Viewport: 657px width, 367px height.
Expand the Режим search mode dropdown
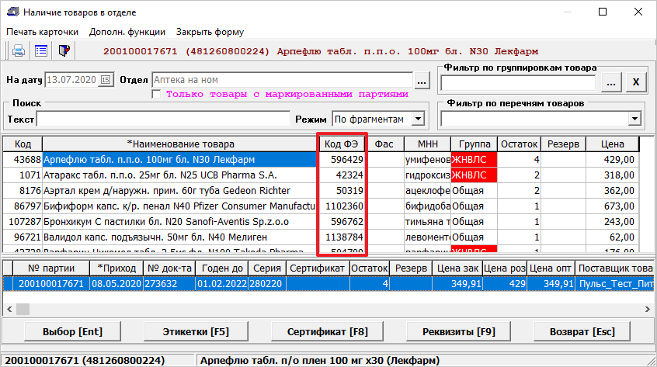point(419,119)
